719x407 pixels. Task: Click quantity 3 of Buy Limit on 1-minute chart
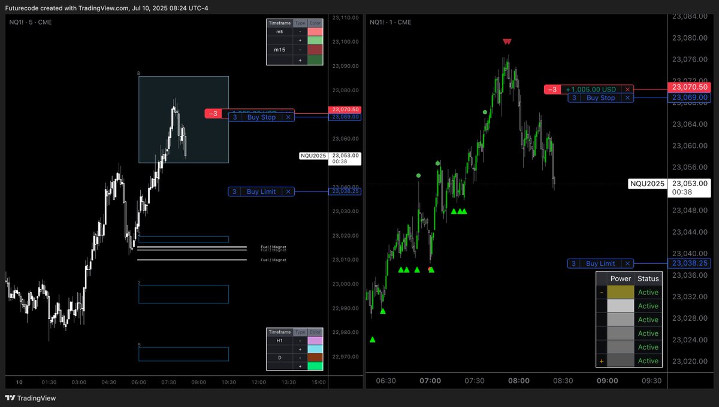(x=574, y=263)
